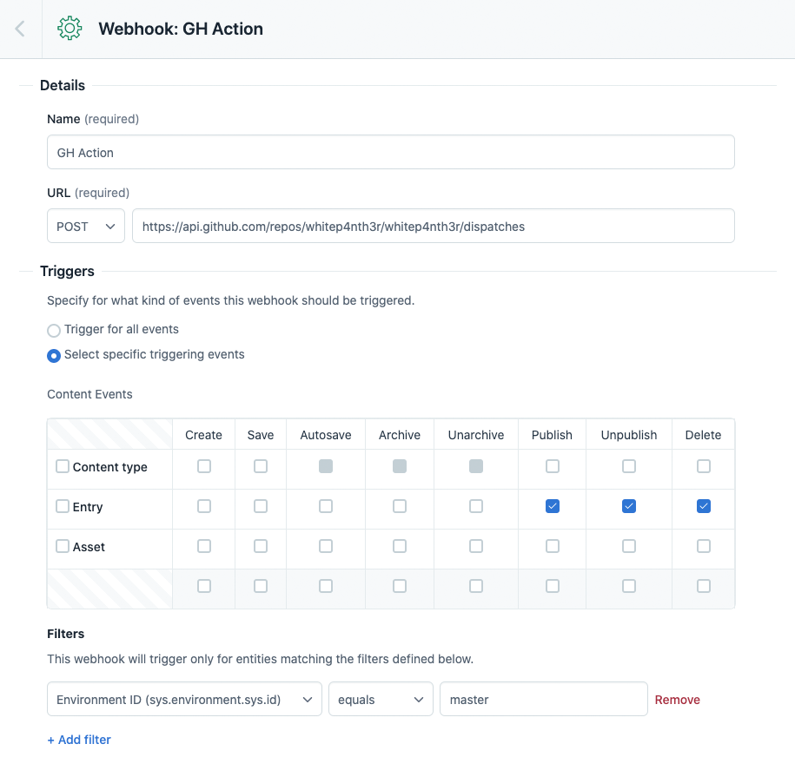The image size is (795, 757).
Task: Check the Content type row checkbox
Action: (62, 465)
